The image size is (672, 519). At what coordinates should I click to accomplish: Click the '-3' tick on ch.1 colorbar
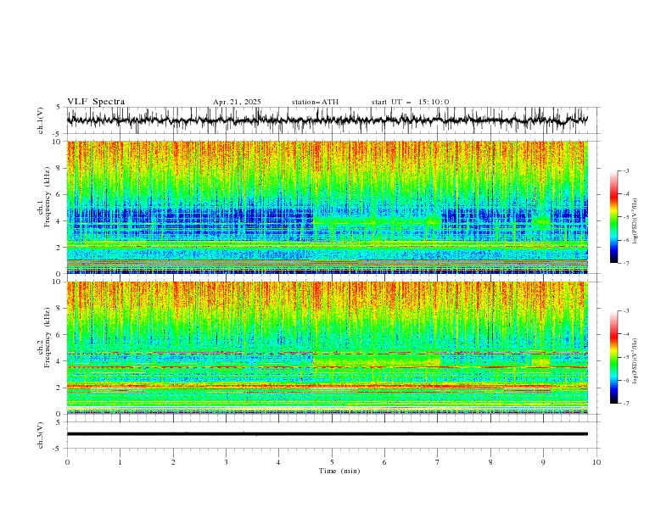pos(625,170)
